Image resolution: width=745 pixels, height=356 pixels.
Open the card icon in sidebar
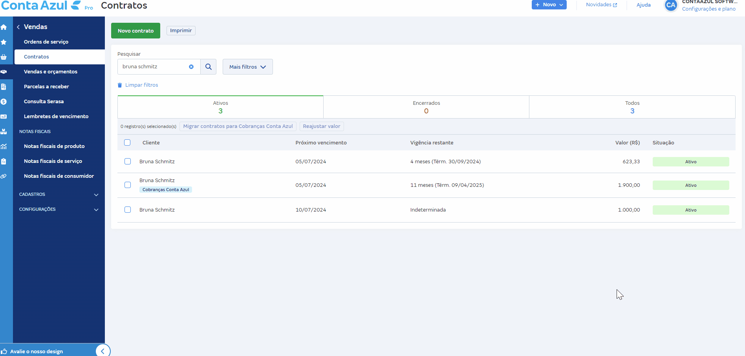coord(4,117)
